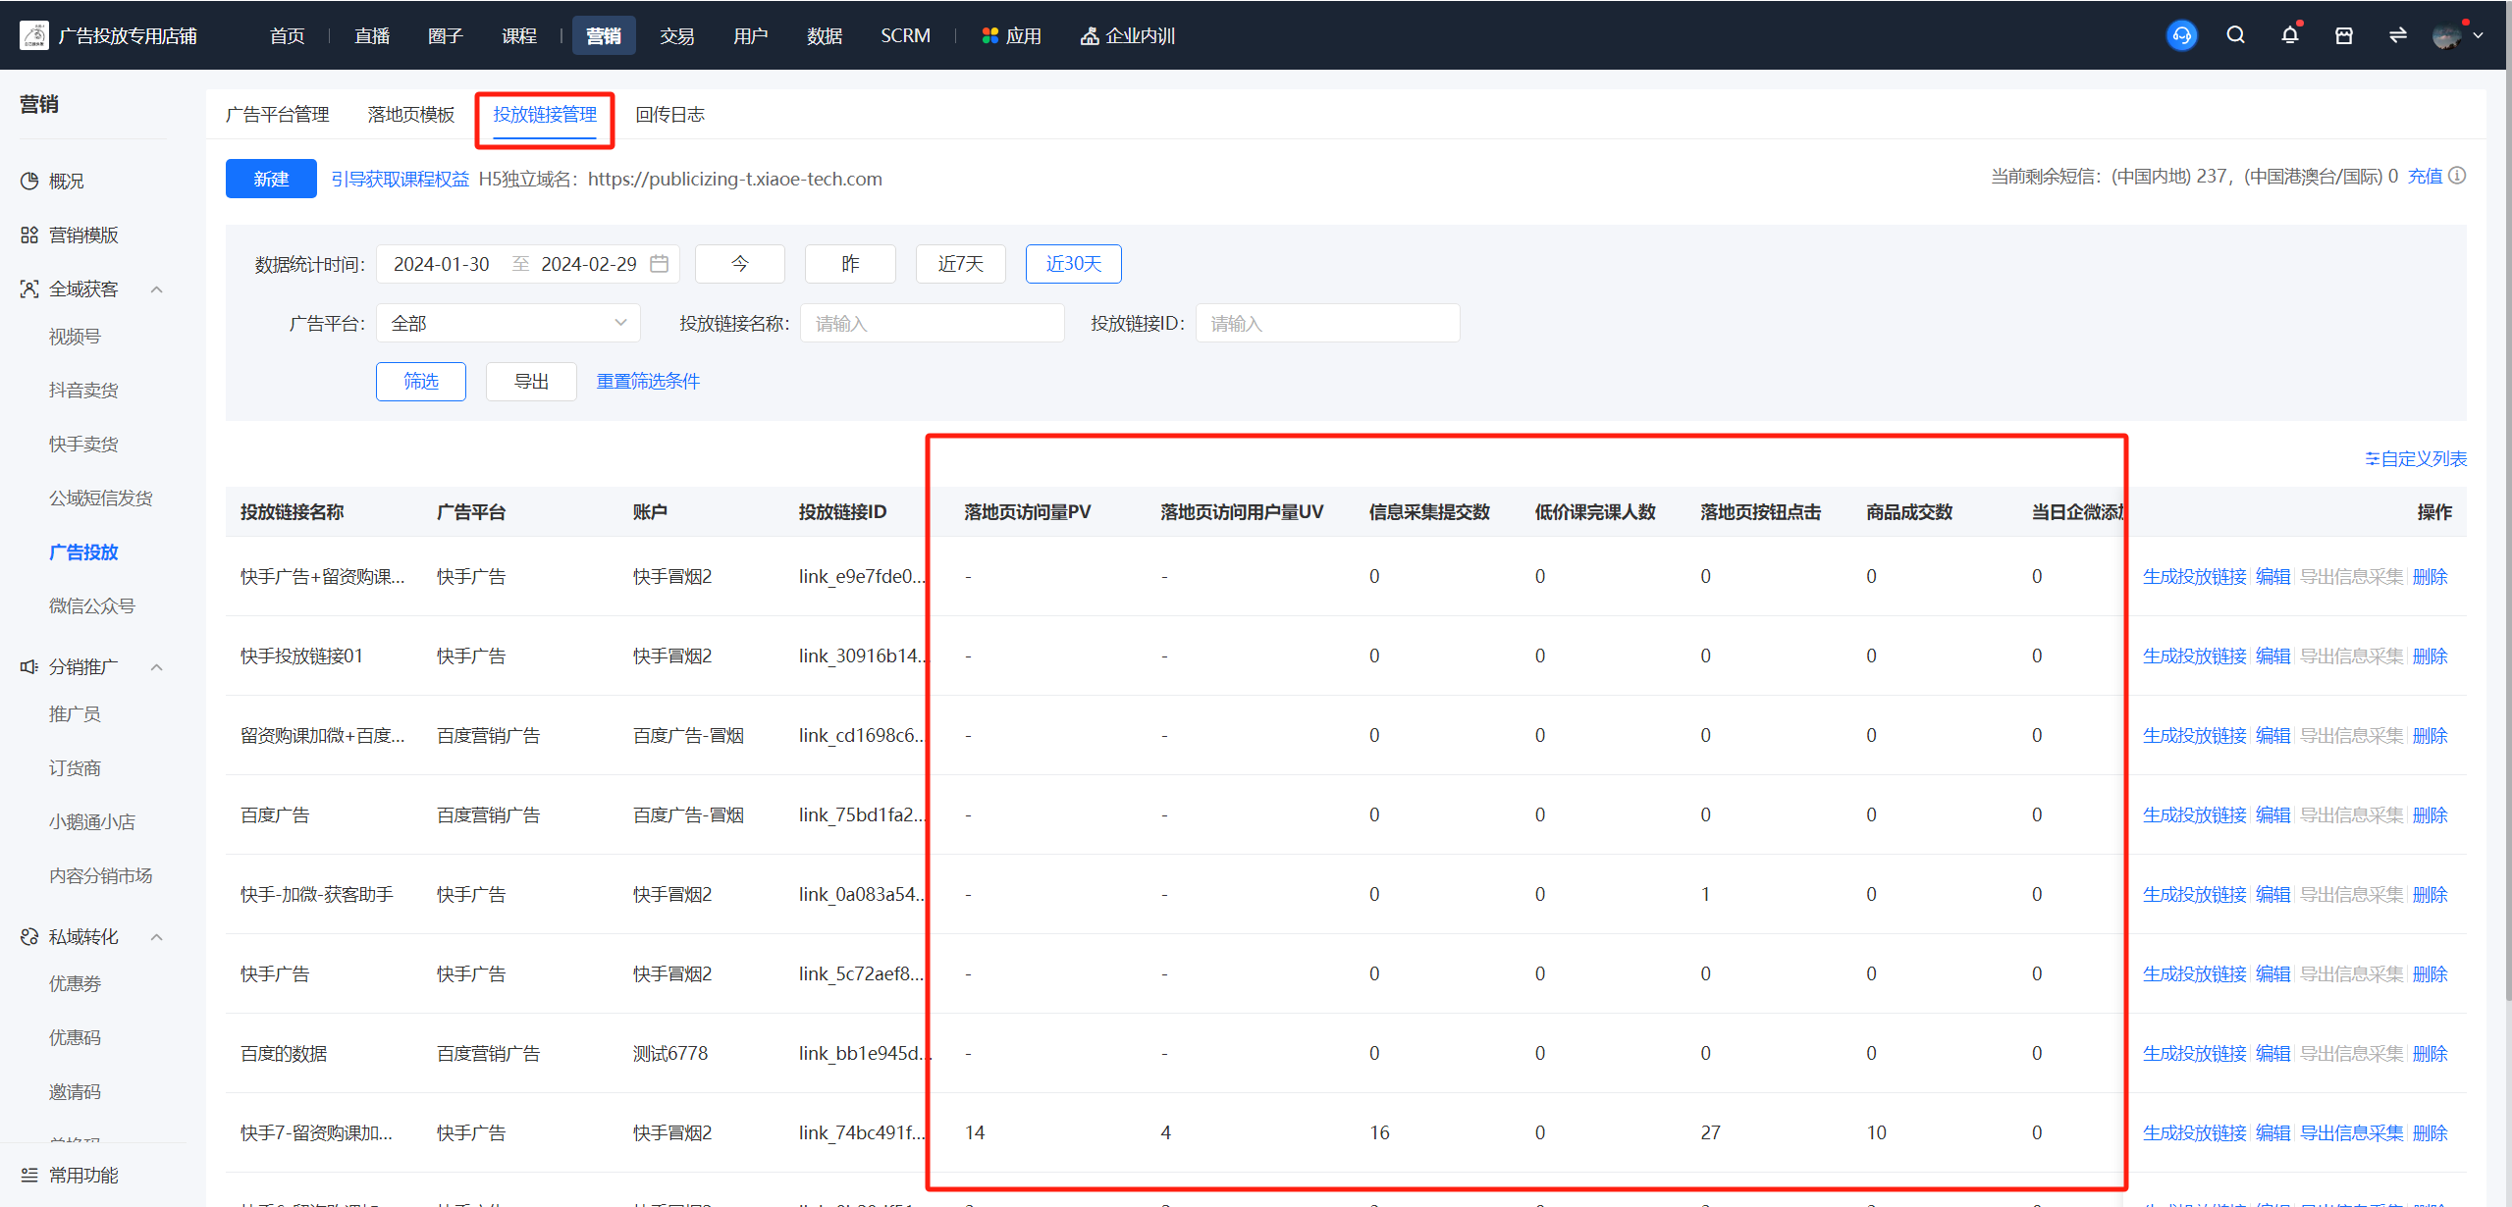Open 公域短信发货 in sidebar
The height and width of the screenshot is (1207, 2512).
coord(101,499)
